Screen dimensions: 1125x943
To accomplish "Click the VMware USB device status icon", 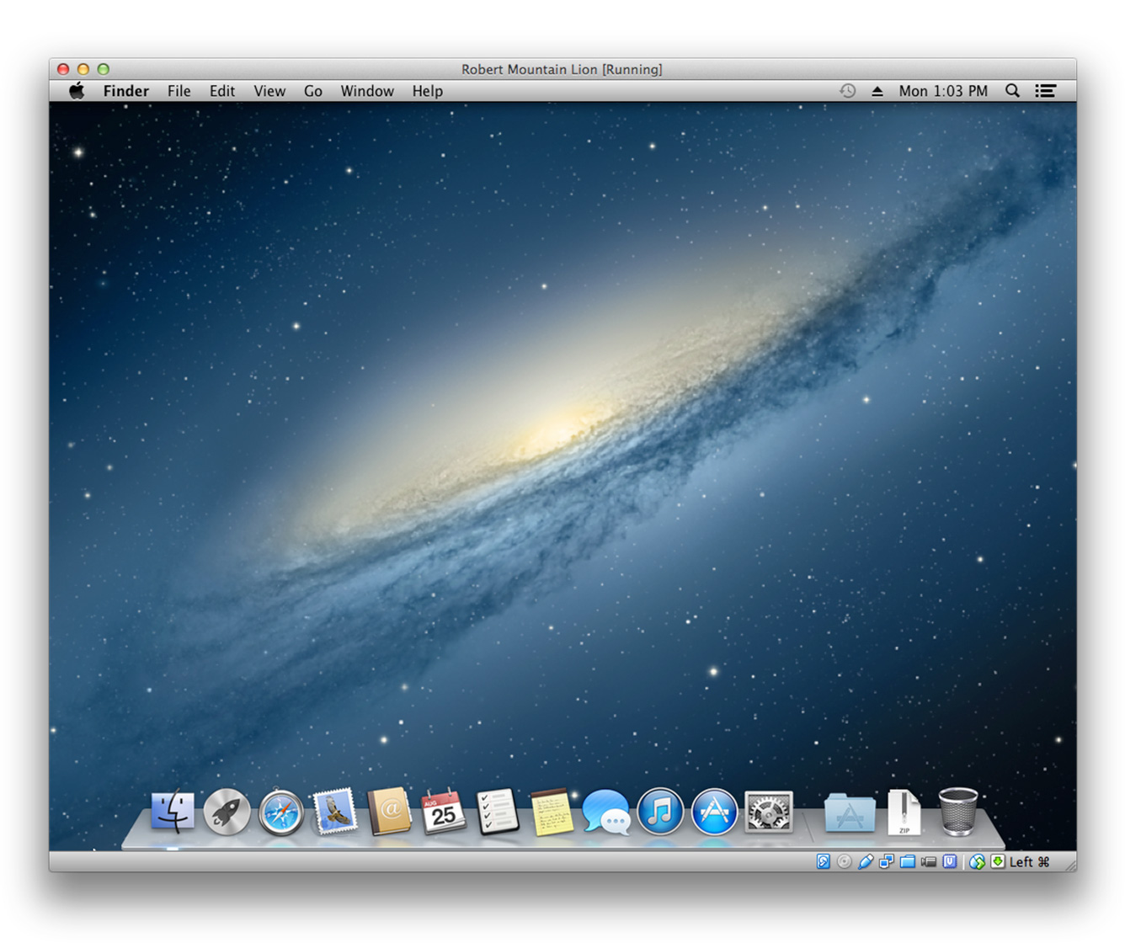I will point(865,861).
